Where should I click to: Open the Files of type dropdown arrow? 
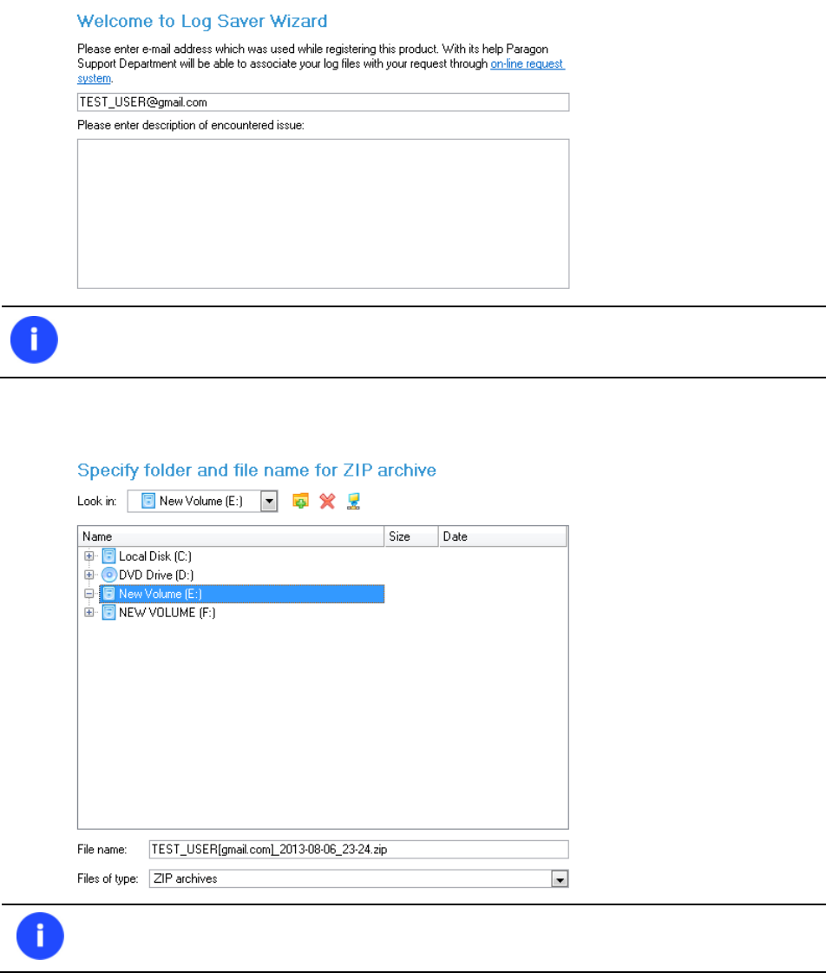point(560,879)
